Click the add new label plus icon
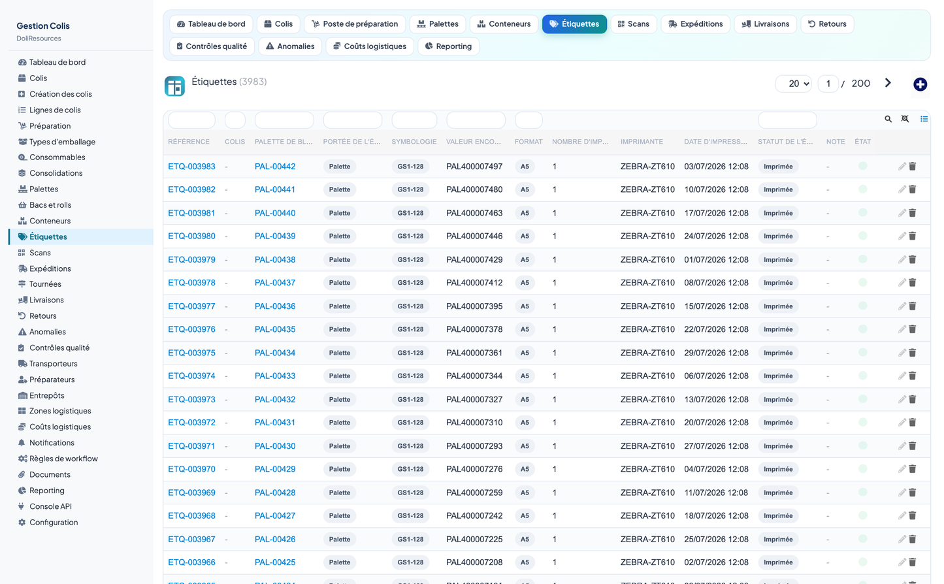Screen dimensions: 944x584 point(920,84)
